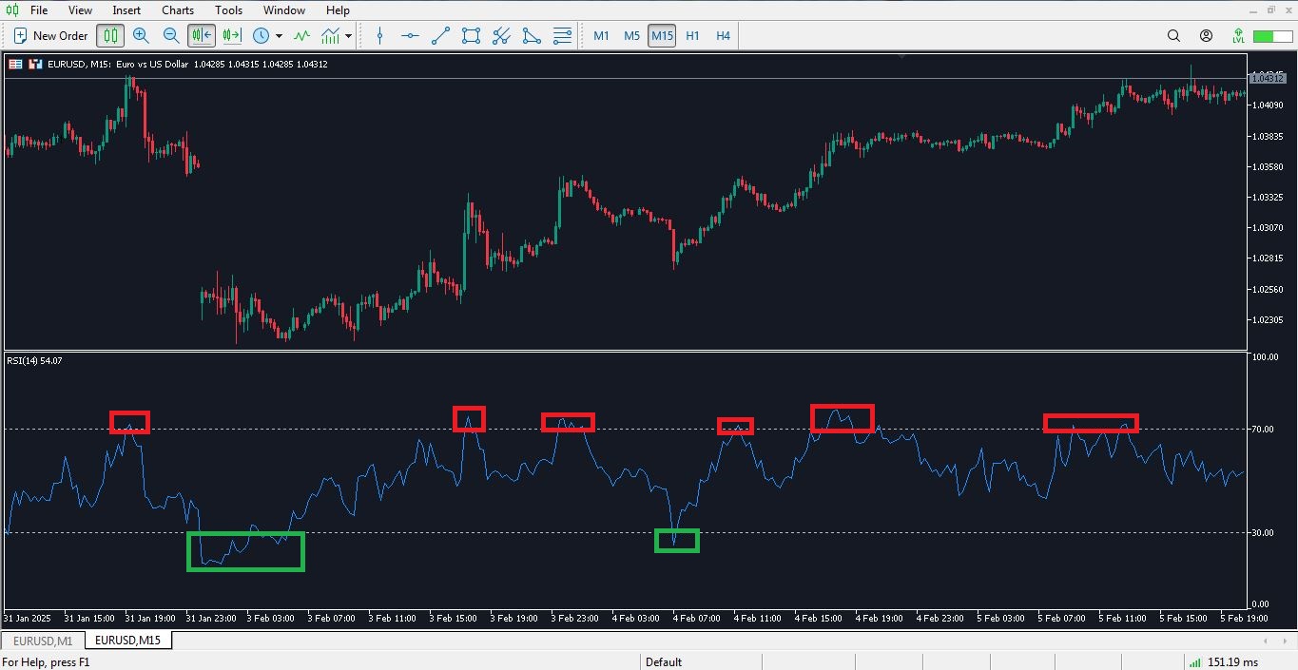Select the vertical line drawing tool
This screenshot has height=670, width=1298.
coord(380,36)
